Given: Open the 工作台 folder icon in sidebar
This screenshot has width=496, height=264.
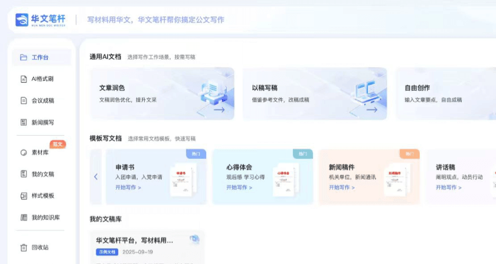Looking at the screenshot, I should click(24, 57).
